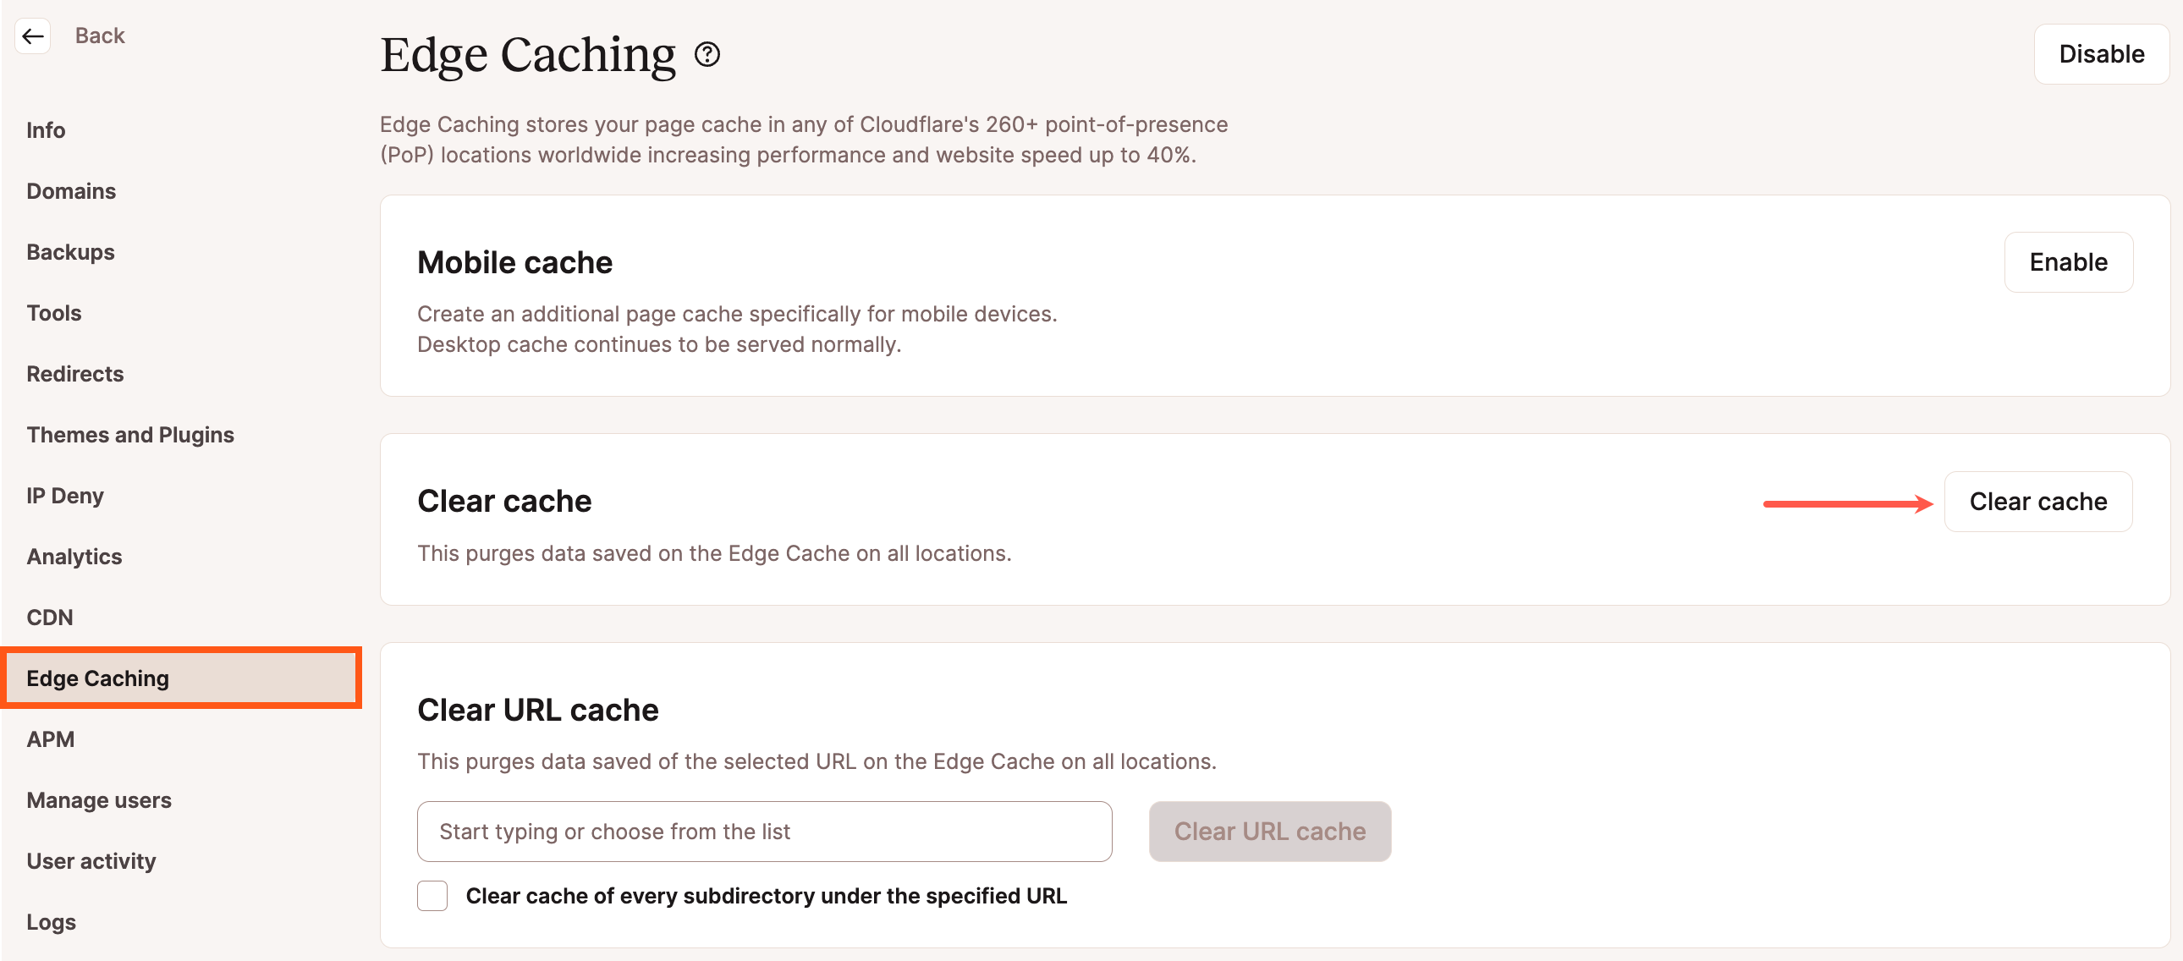Click the Clear URL cache button

(1268, 832)
